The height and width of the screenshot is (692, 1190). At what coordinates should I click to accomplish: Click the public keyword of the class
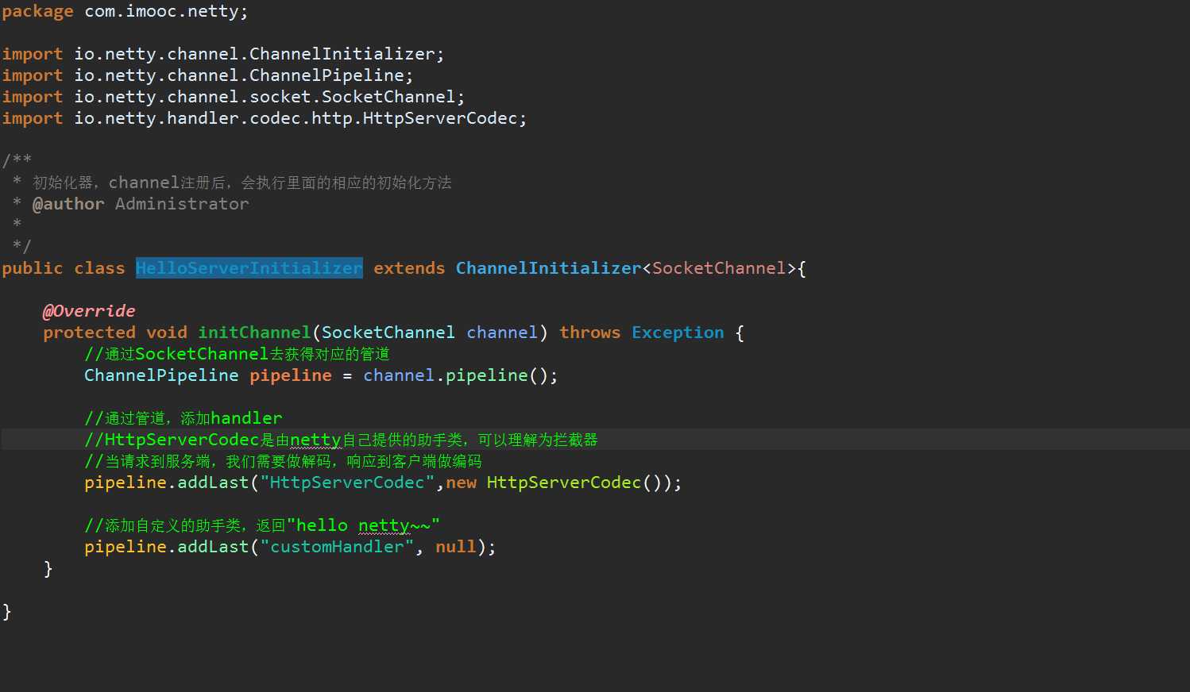(33, 268)
